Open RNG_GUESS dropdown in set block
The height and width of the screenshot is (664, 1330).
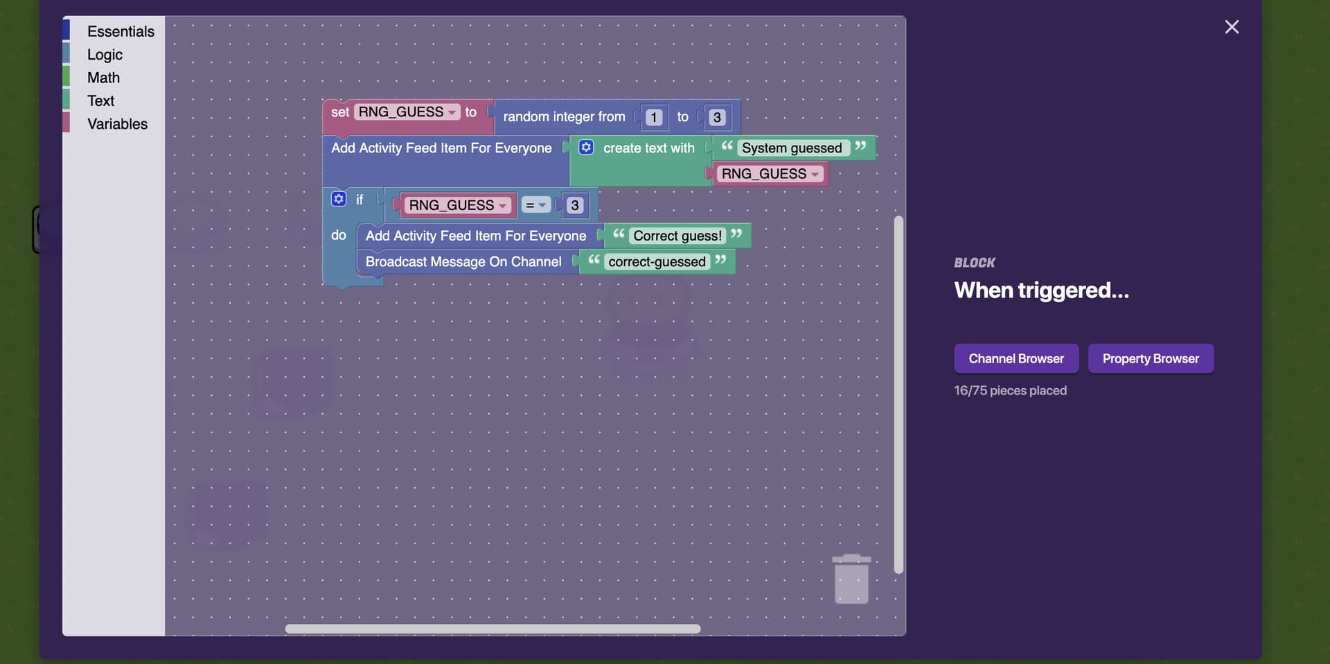tap(452, 112)
